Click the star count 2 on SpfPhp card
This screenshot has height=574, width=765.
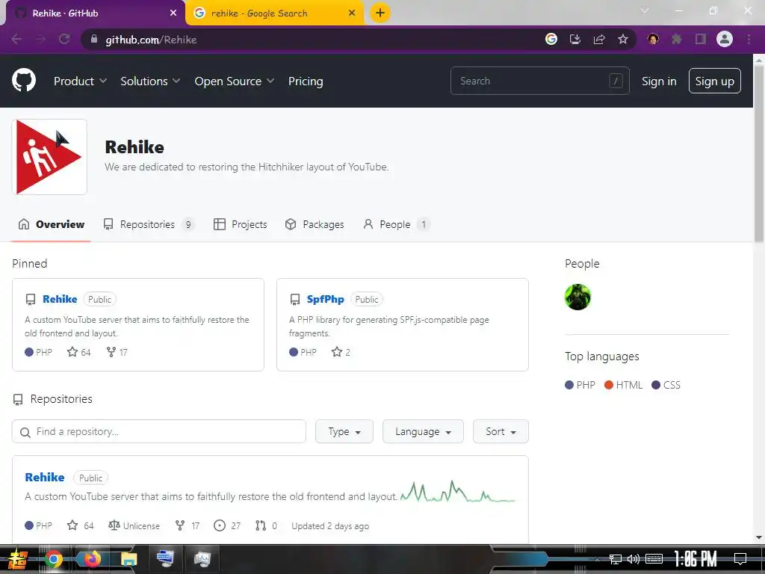coord(341,352)
